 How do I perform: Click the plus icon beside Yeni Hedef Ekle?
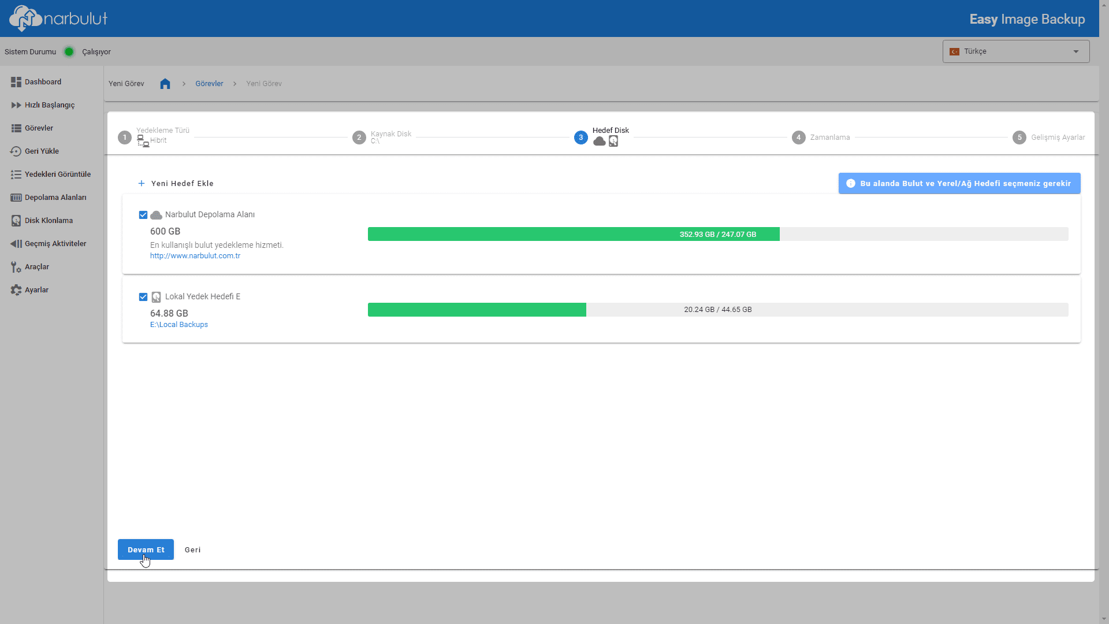pyautogui.click(x=142, y=184)
